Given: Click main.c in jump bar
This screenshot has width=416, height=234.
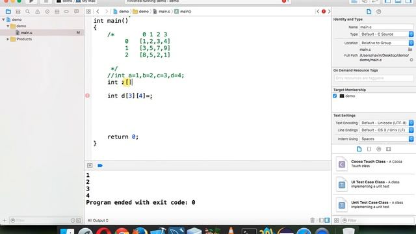Looking at the screenshot, I should tap(162, 12).
